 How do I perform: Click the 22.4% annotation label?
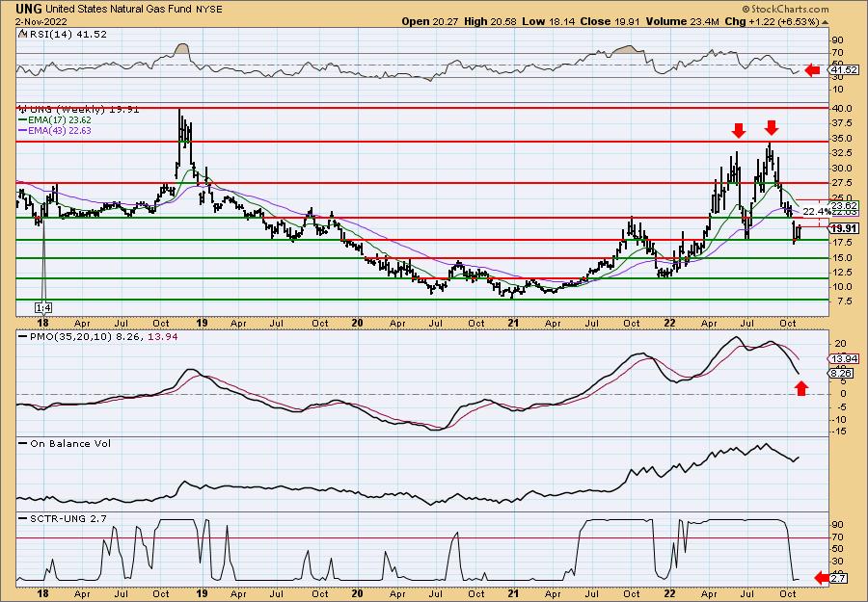point(817,211)
